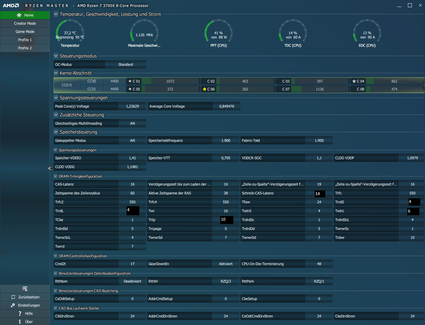The height and width of the screenshot is (325, 425).
Task: Collapse the DRAM-Controllerkonfiguration subsection
Action: click(56, 256)
